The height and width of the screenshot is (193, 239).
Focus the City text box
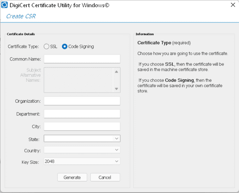(82, 127)
